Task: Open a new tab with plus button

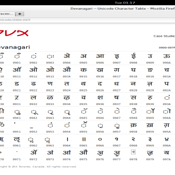Action: point(20,14)
